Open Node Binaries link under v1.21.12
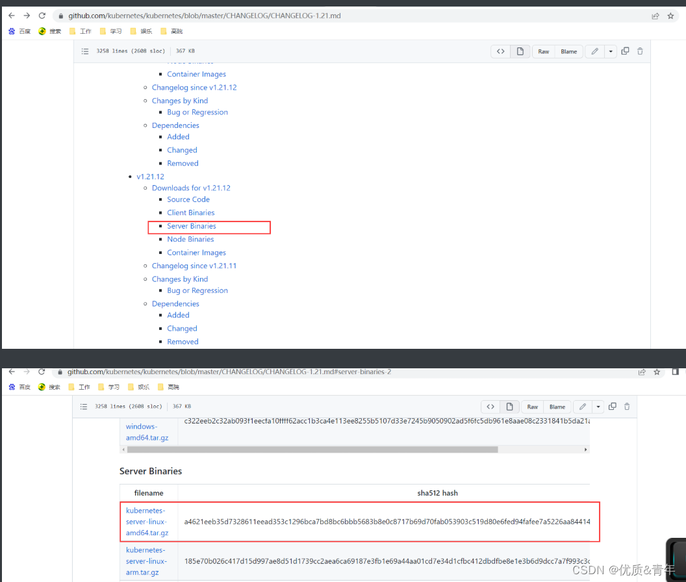The image size is (686, 582). tap(190, 239)
